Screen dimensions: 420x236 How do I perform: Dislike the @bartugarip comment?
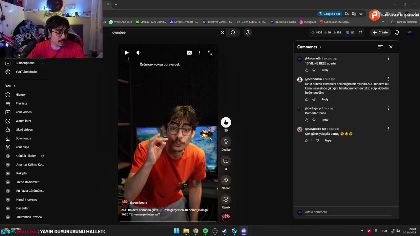[x=314, y=120]
